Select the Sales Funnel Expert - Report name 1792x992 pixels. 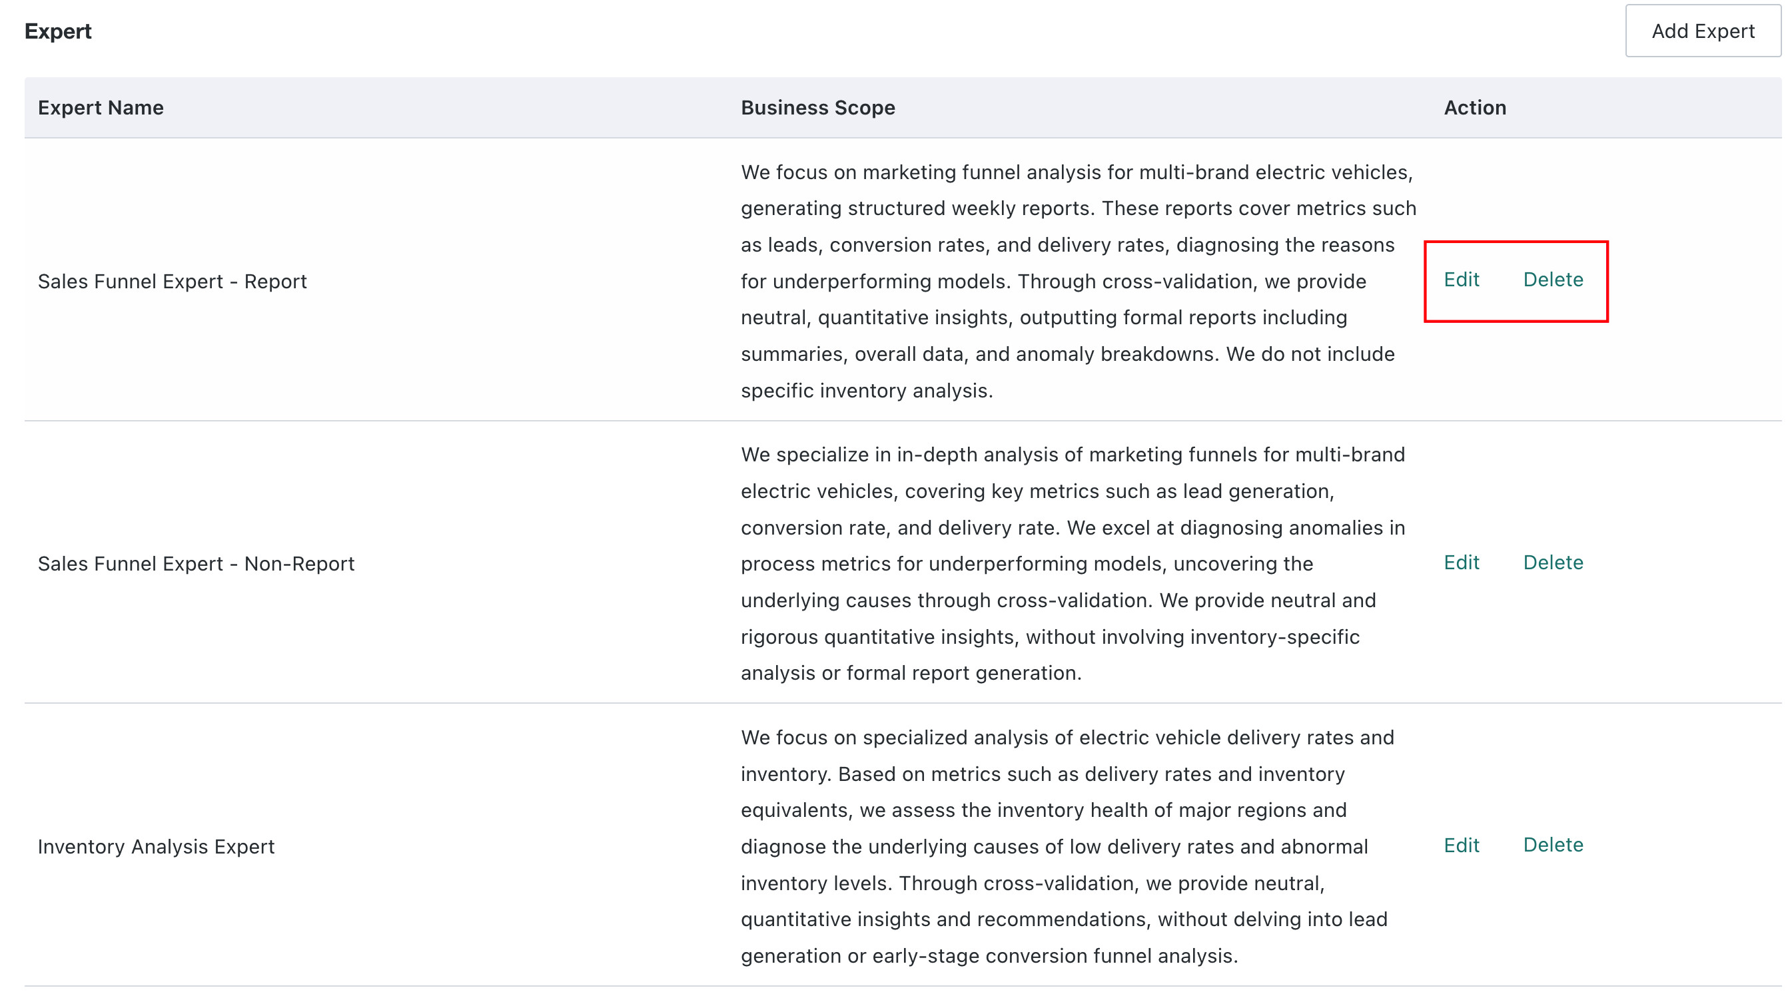[172, 282]
